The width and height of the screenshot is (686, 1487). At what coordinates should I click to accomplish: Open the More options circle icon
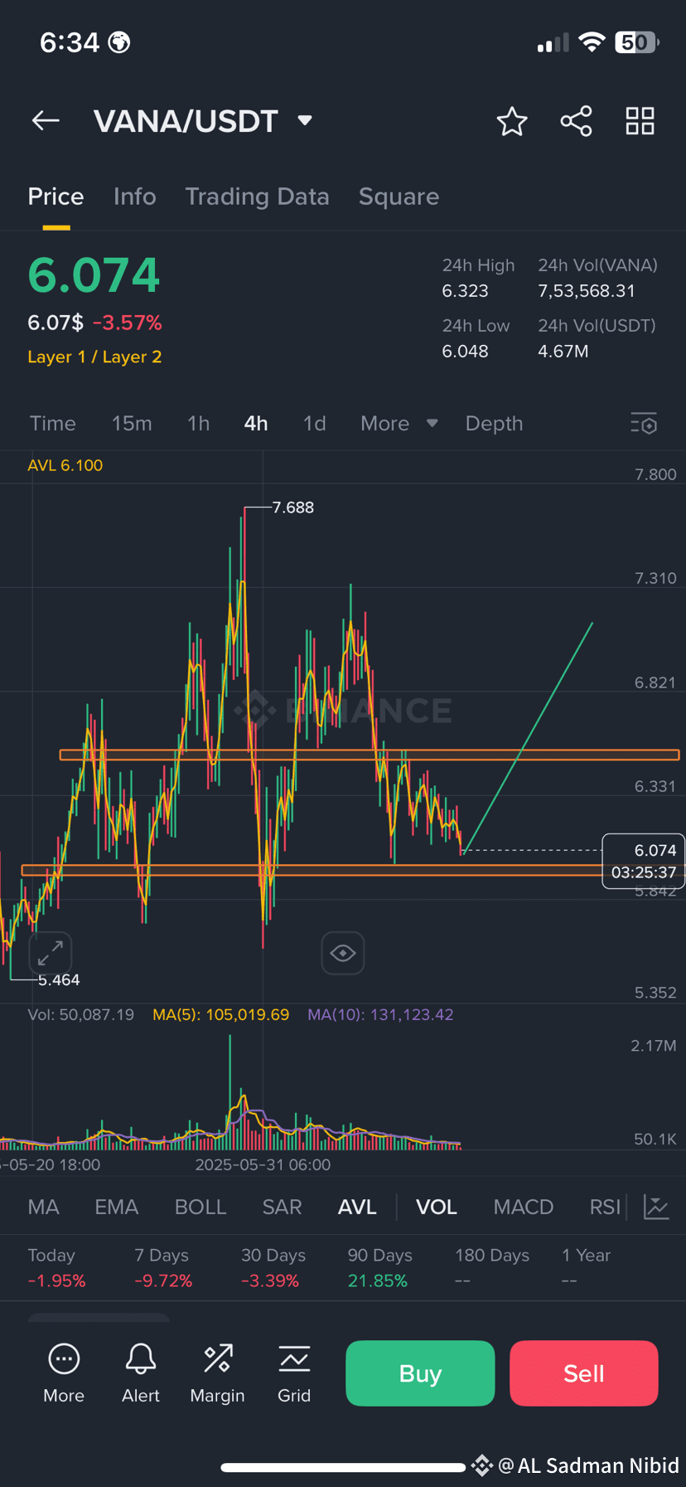pyautogui.click(x=64, y=1373)
